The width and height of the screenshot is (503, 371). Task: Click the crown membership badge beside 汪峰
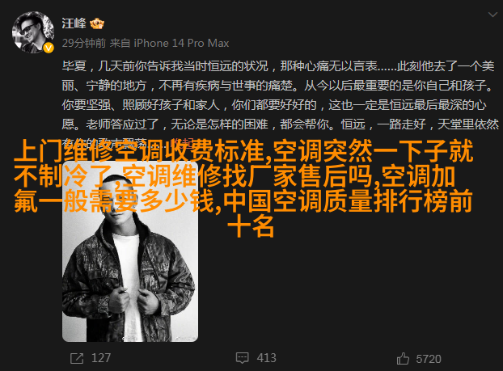(x=97, y=23)
